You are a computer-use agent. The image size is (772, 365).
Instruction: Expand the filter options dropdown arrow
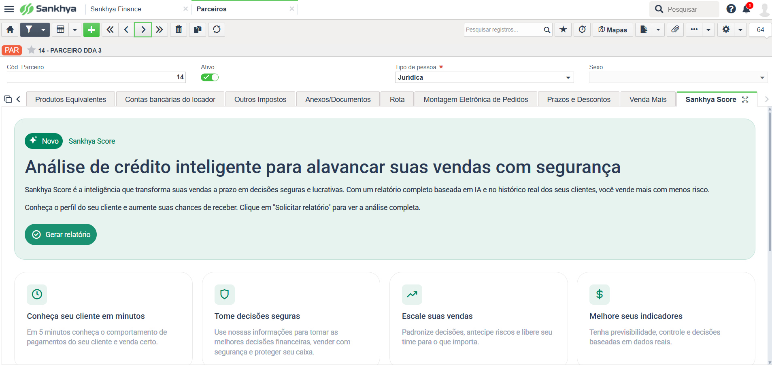(43, 30)
